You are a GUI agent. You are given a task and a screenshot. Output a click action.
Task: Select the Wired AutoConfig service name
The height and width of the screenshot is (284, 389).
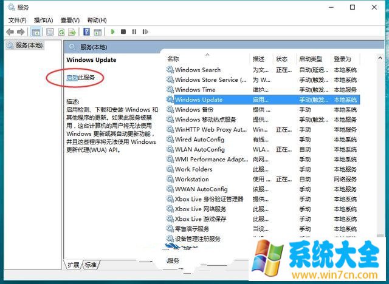pos(199,140)
